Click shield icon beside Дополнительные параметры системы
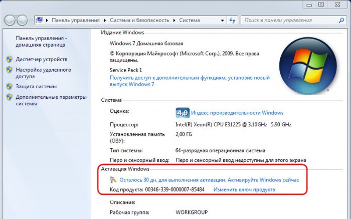 point(9,97)
